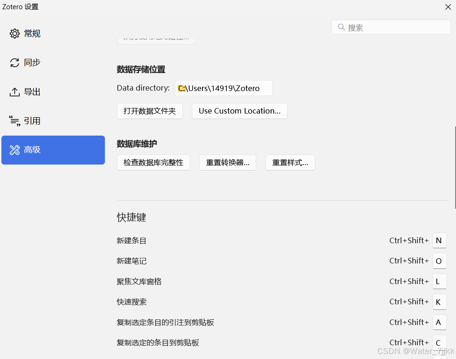Click the 新建笔记 label
456x359 pixels.
132,261
